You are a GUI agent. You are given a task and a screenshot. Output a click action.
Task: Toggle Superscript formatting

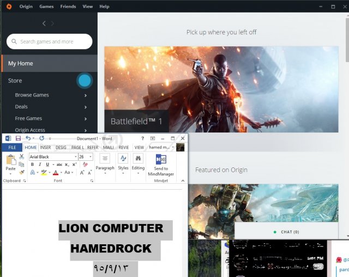(x=74, y=165)
